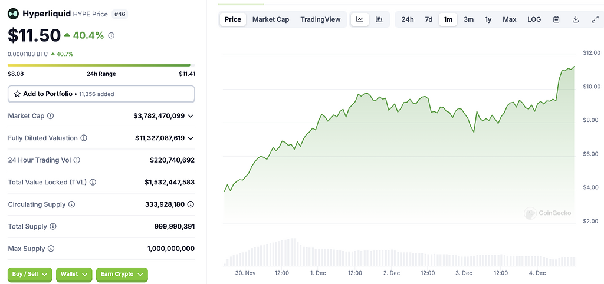
Task: Click the Hyperliquid logo next to name
Action: pos(14,14)
